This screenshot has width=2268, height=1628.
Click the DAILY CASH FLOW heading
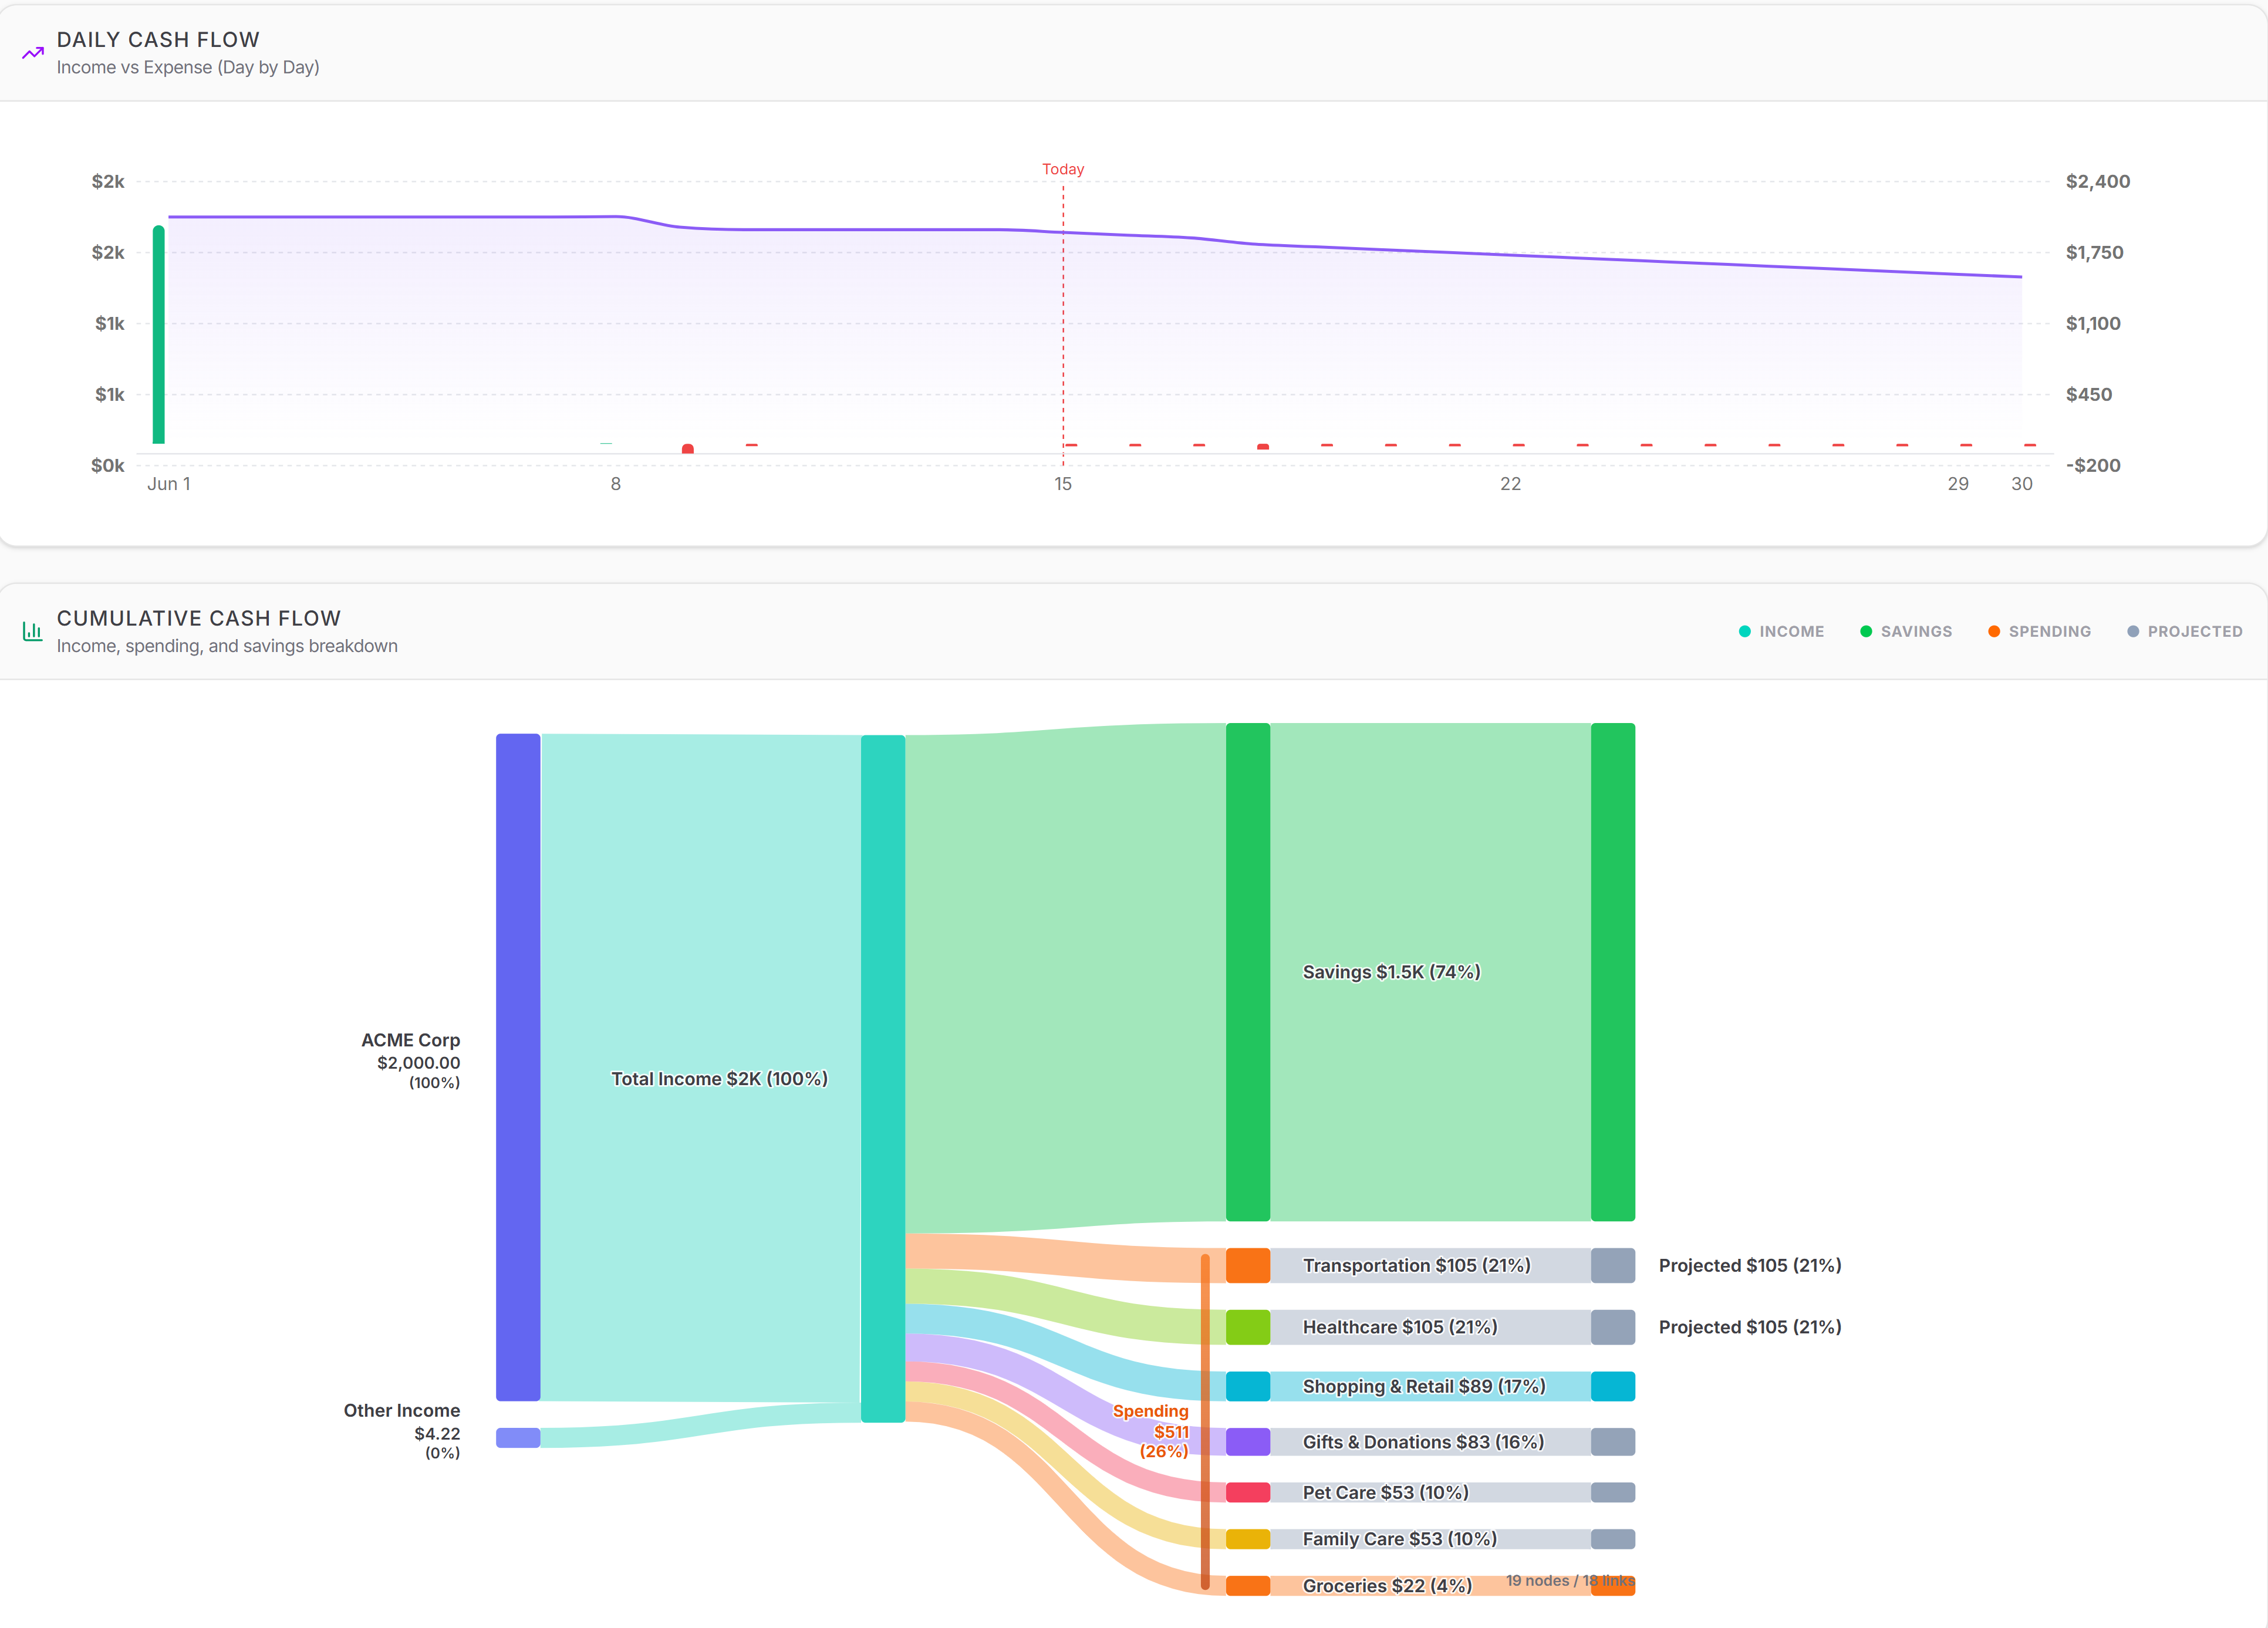point(158,39)
